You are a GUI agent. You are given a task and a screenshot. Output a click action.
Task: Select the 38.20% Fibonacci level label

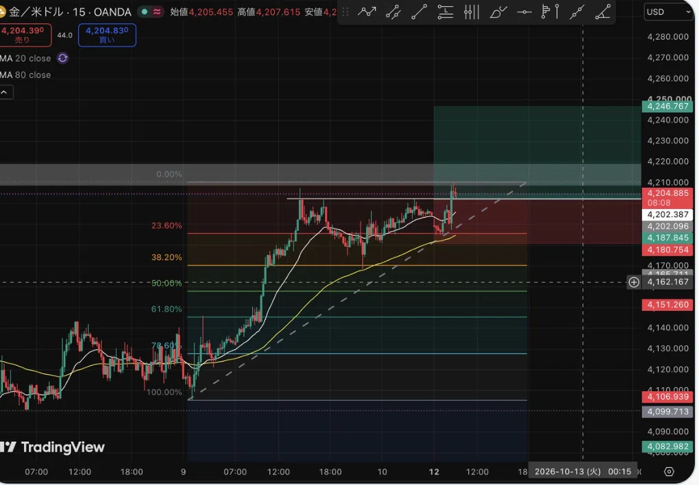click(167, 257)
